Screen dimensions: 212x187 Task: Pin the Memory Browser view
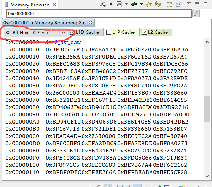179,4
